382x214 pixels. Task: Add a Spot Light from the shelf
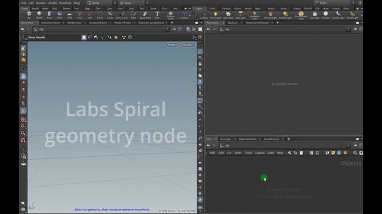pos(228,15)
